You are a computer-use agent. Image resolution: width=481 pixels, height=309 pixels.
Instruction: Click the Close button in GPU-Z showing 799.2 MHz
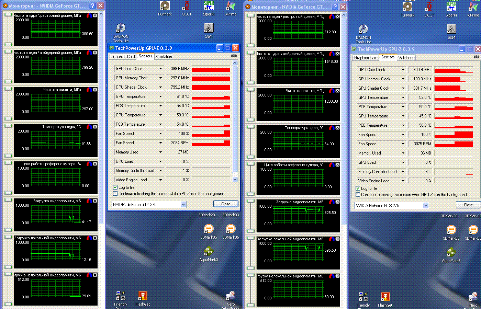[226, 204]
